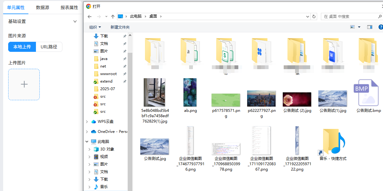Image resolution: width=383 pixels, height=191 pixels.
Task: Go back in the file dialog
Action: pyautogui.click(x=90, y=16)
